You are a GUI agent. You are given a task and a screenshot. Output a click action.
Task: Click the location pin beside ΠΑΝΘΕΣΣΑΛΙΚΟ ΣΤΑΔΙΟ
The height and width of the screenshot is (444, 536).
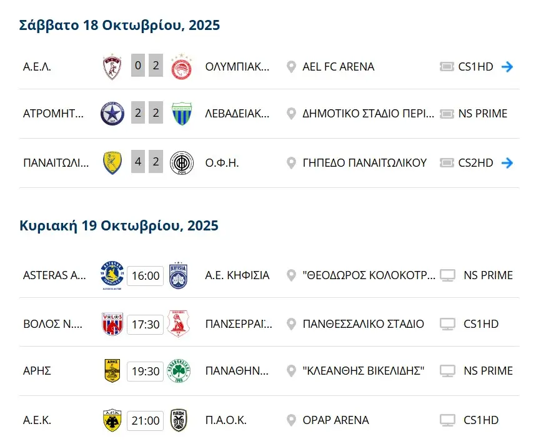pos(291,324)
